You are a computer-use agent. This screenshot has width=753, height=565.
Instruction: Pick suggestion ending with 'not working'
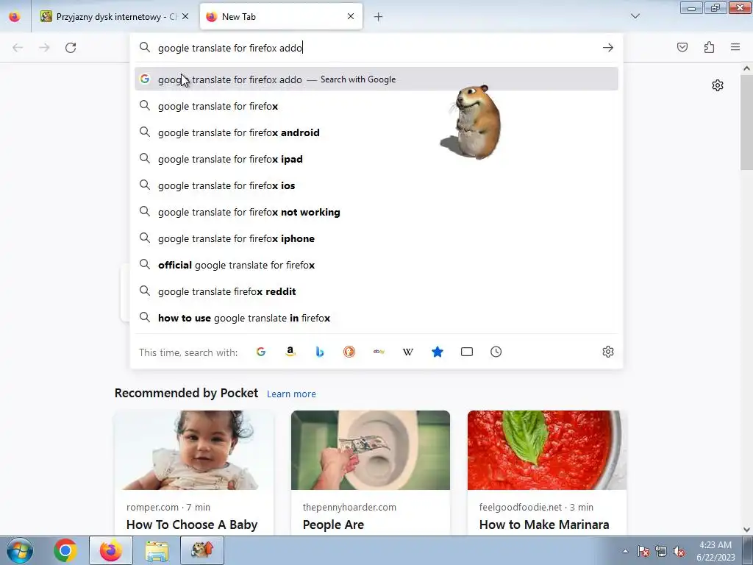[376, 212]
